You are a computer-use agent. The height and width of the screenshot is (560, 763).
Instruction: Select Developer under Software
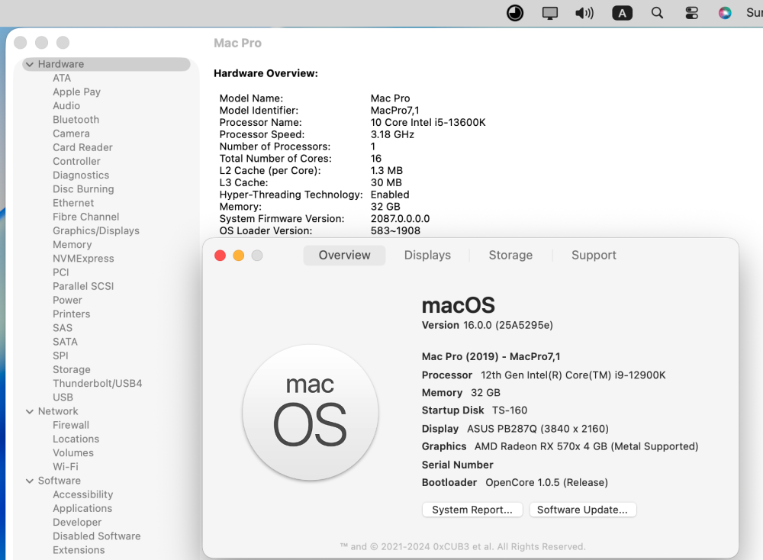click(77, 522)
